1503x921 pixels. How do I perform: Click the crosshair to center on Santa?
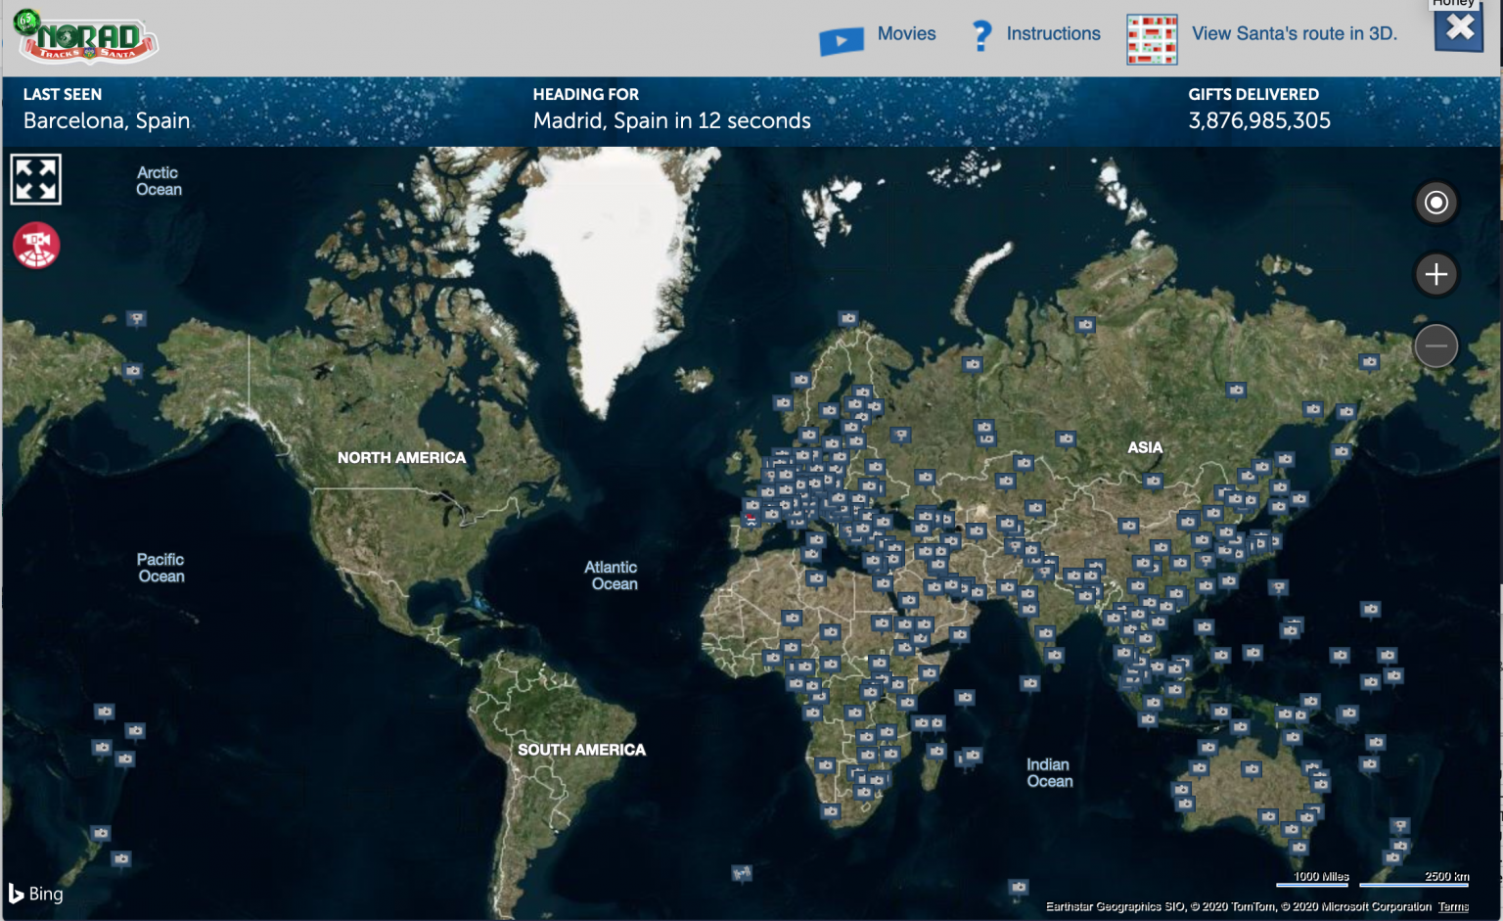(x=1435, y=202)
